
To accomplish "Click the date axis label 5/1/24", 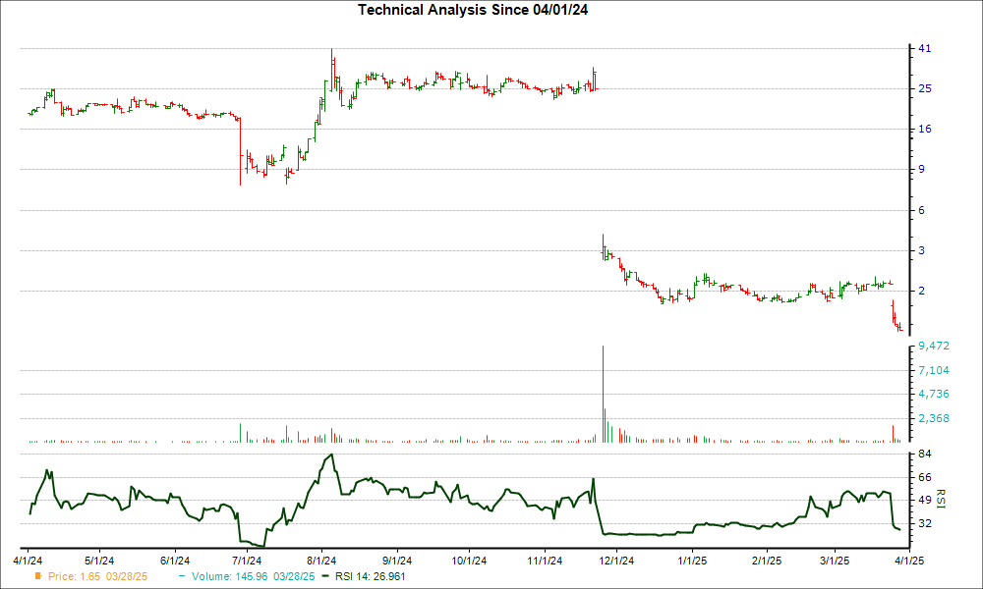I will (98, 561).
